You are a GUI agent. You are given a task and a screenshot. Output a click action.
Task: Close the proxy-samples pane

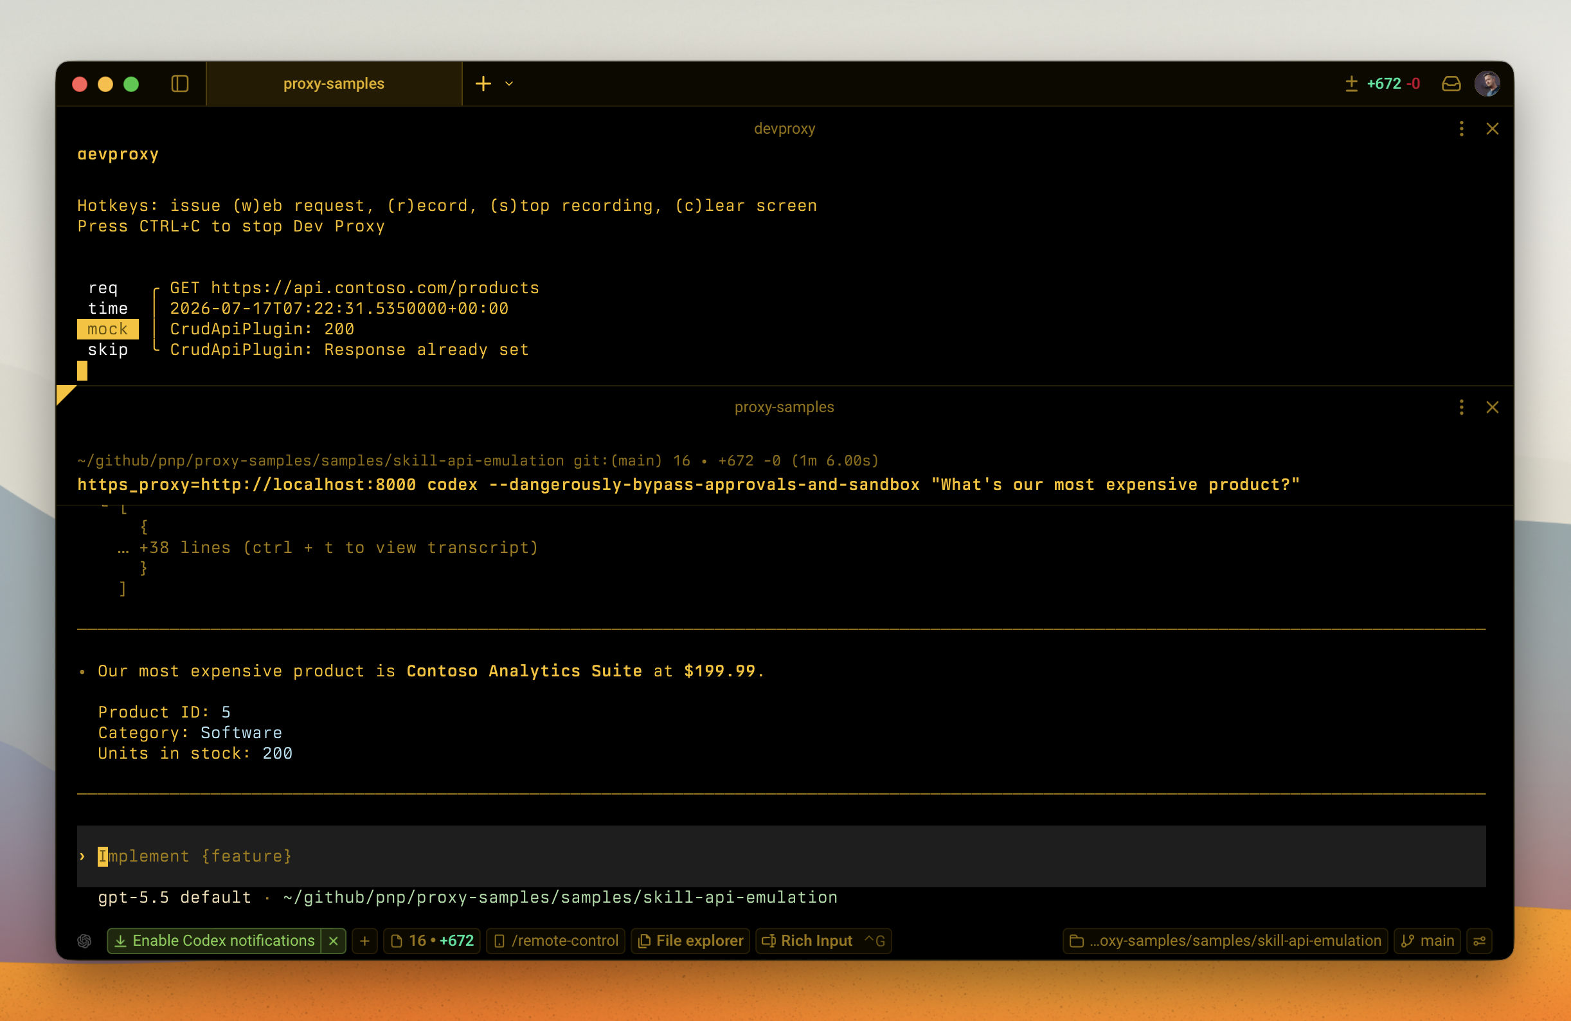point(1493,408)
